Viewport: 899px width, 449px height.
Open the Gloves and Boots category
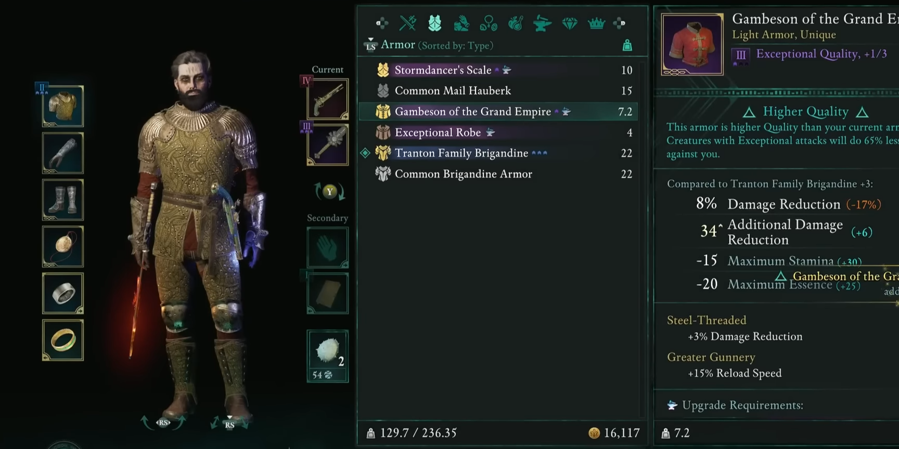coord(461,23)
